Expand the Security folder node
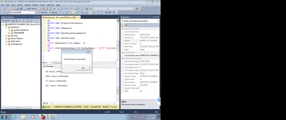This screenshot has height=120, width=286. point(6,36)
